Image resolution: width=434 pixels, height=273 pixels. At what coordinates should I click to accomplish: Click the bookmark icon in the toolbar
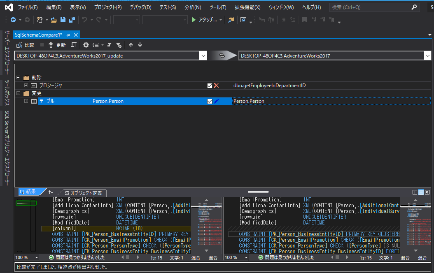point(304,20)
